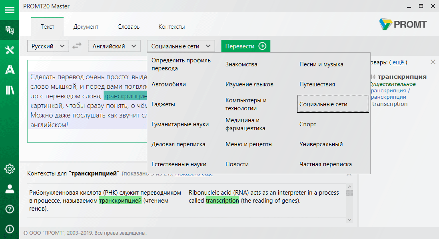The height and width of the screenshot is (239, 439).
Task: Click highlighted transcription in English context
Action: [222, 201]
